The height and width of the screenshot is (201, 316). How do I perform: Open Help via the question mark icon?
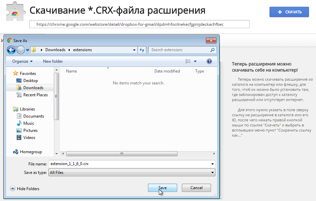209,61
